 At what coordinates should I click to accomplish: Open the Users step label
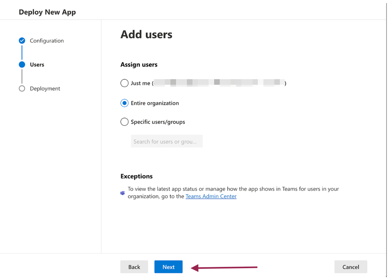[37, 65]
